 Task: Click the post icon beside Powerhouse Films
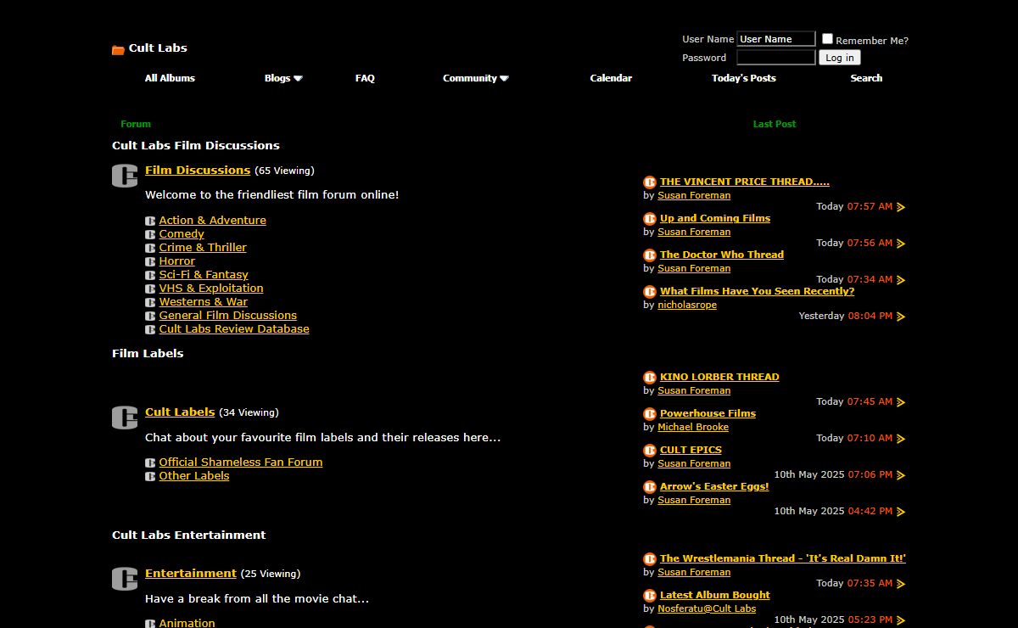point(650,413)
